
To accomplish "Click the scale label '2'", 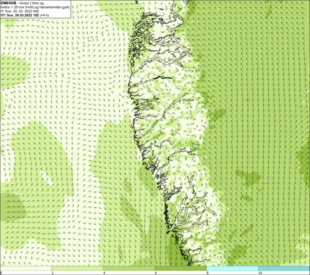I will coord(53,273).
